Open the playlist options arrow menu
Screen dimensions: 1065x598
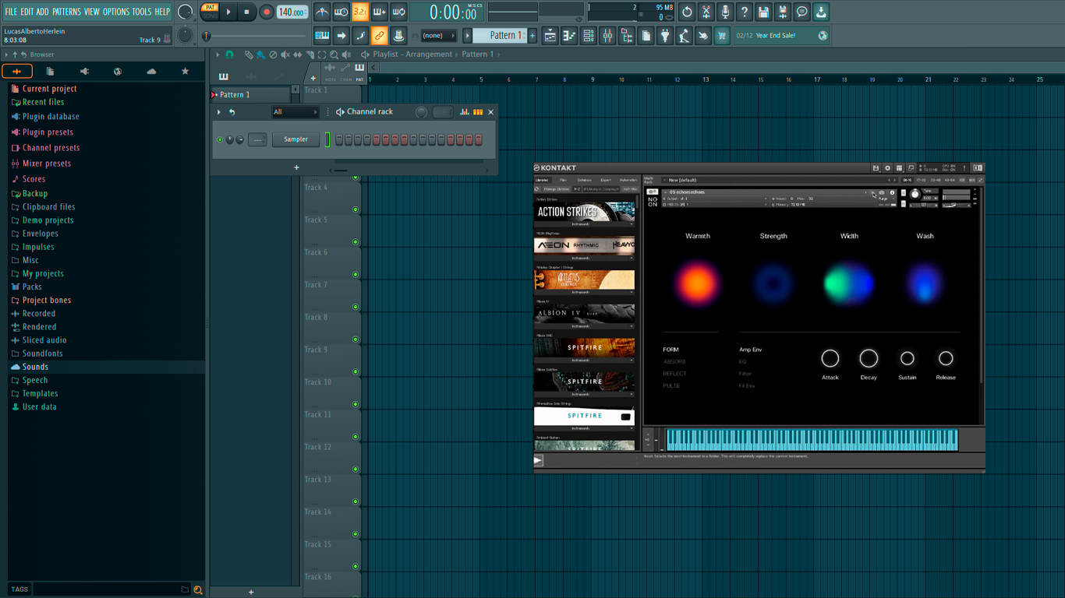pos(218,55)
